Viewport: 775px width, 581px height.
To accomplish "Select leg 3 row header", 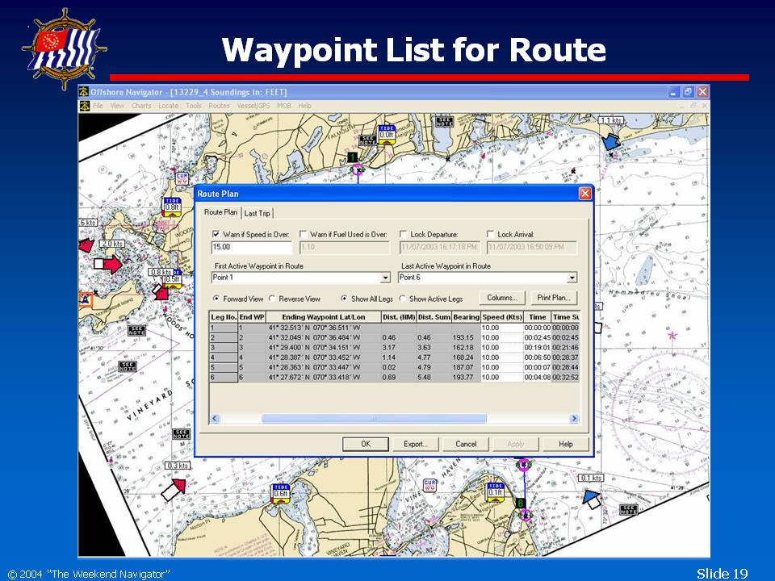I will pos(224,348).
